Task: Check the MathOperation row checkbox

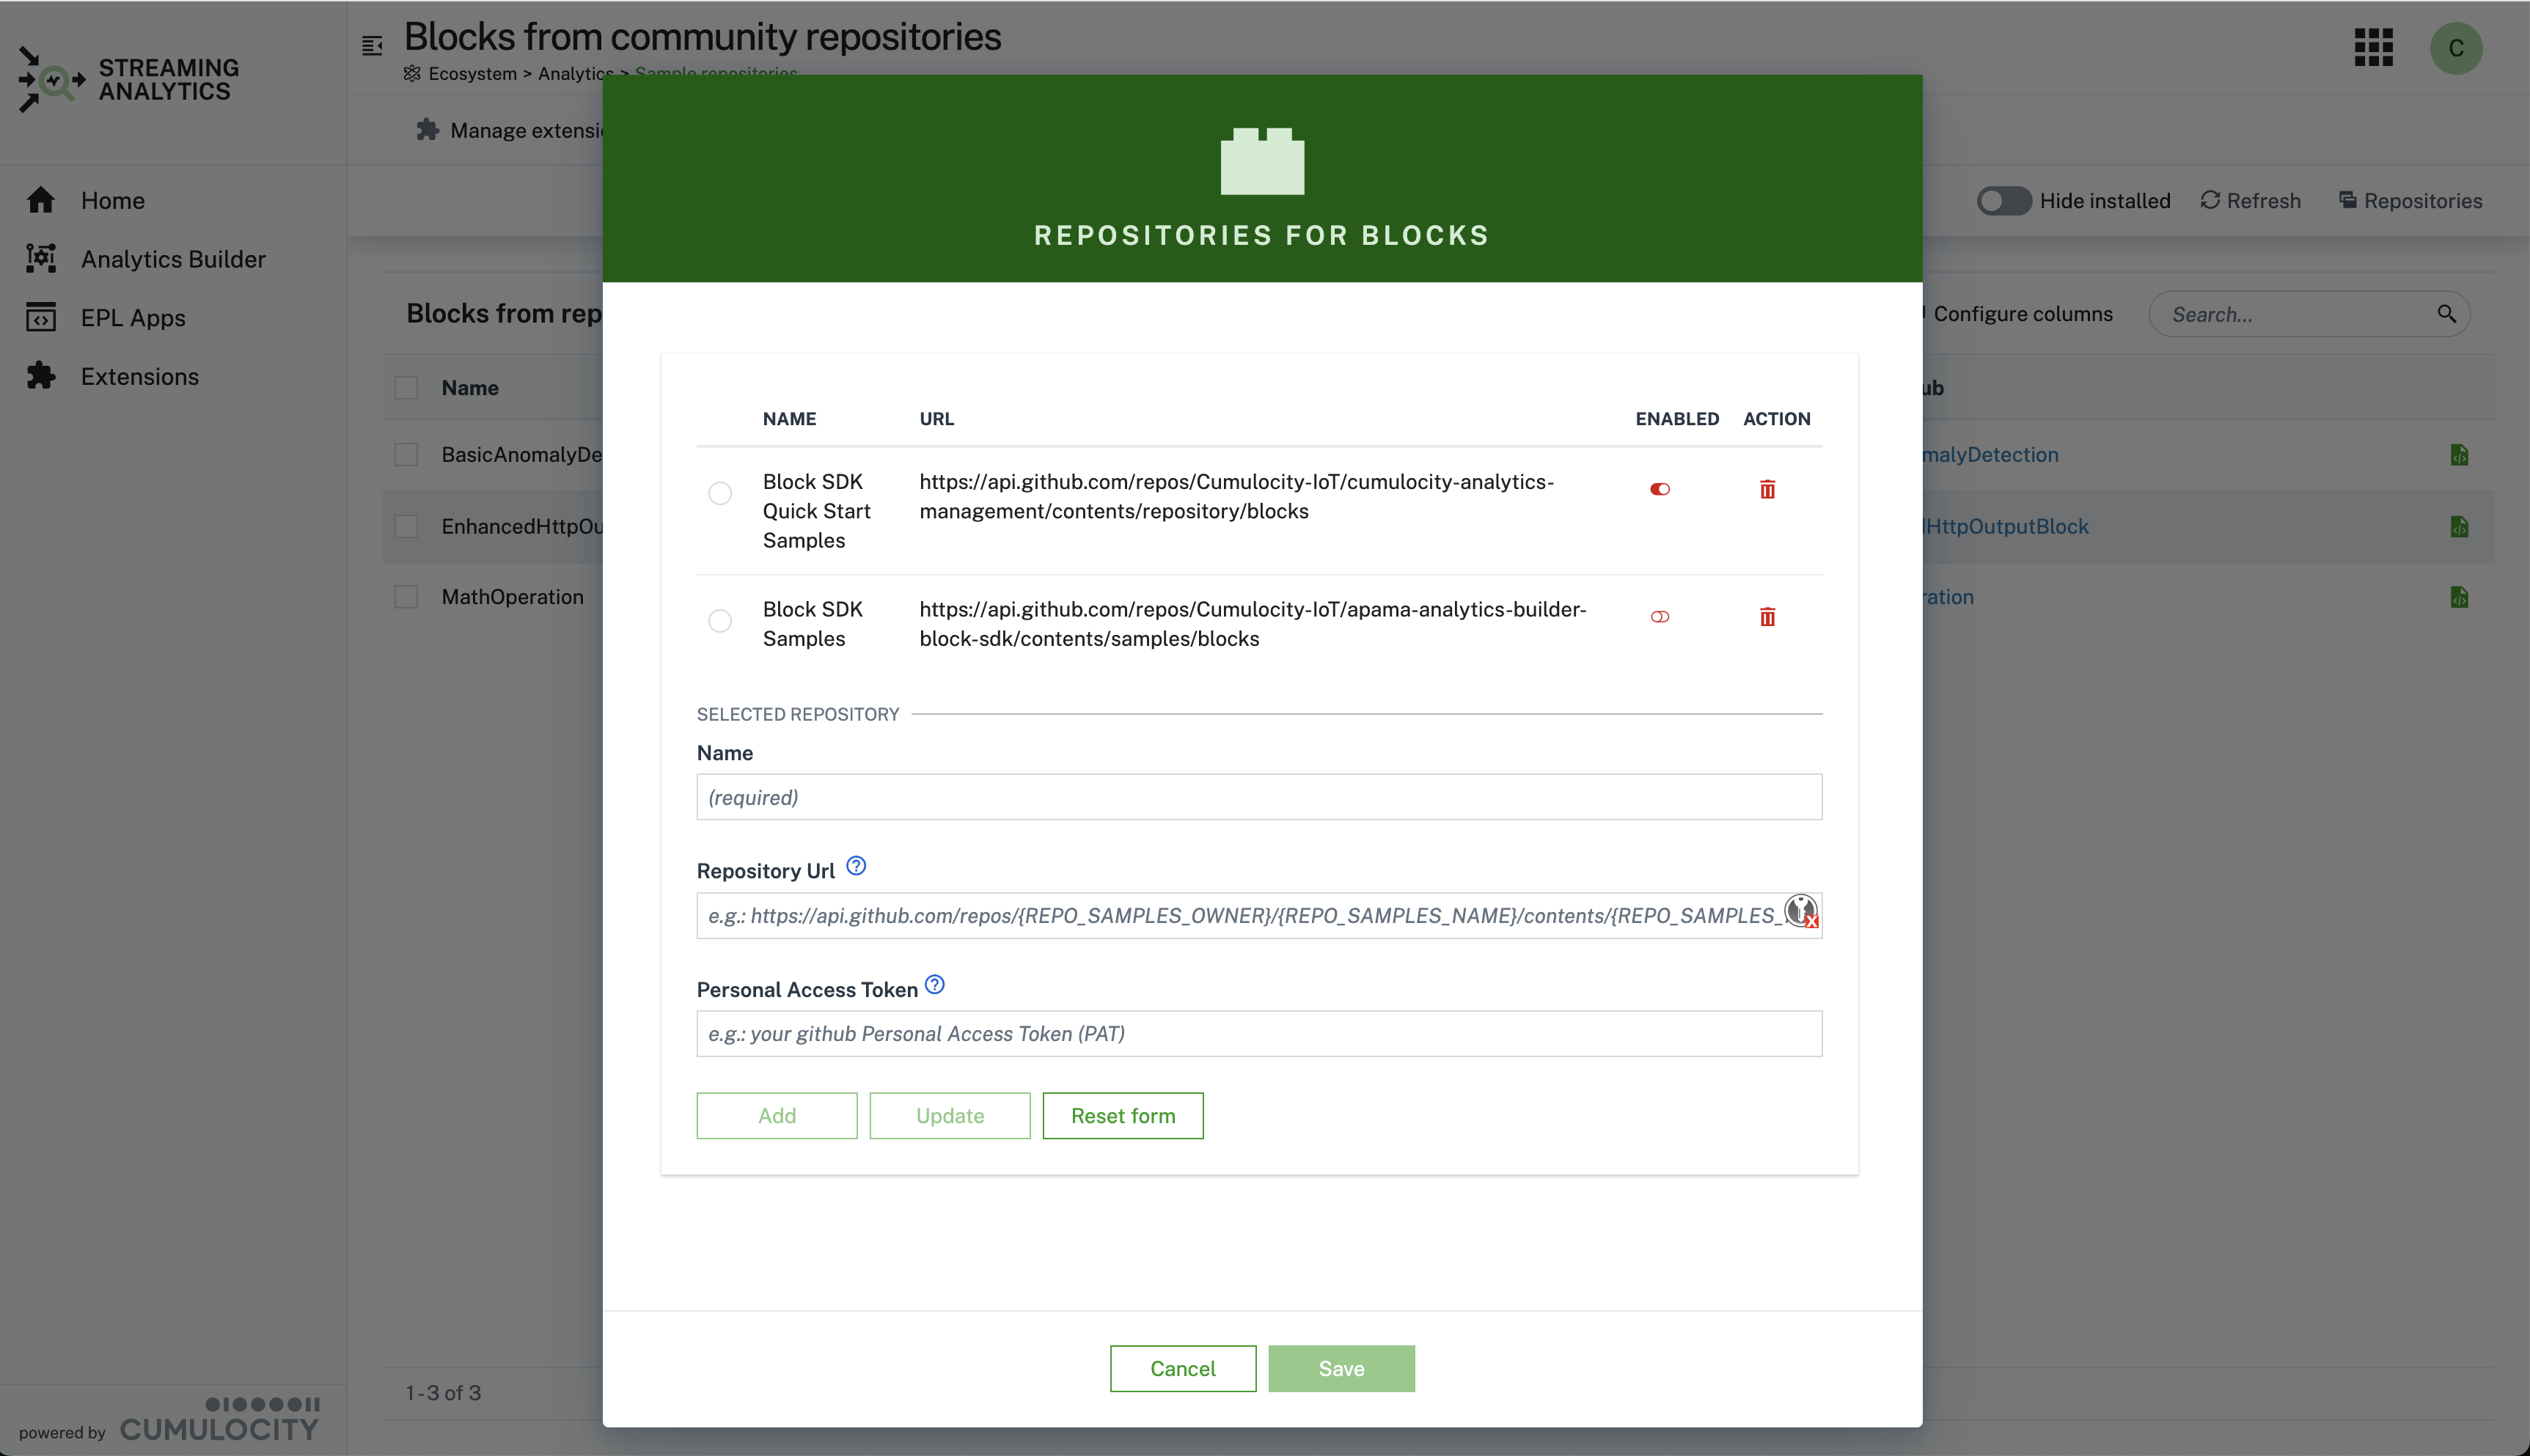Action: (x=406, y=597)
